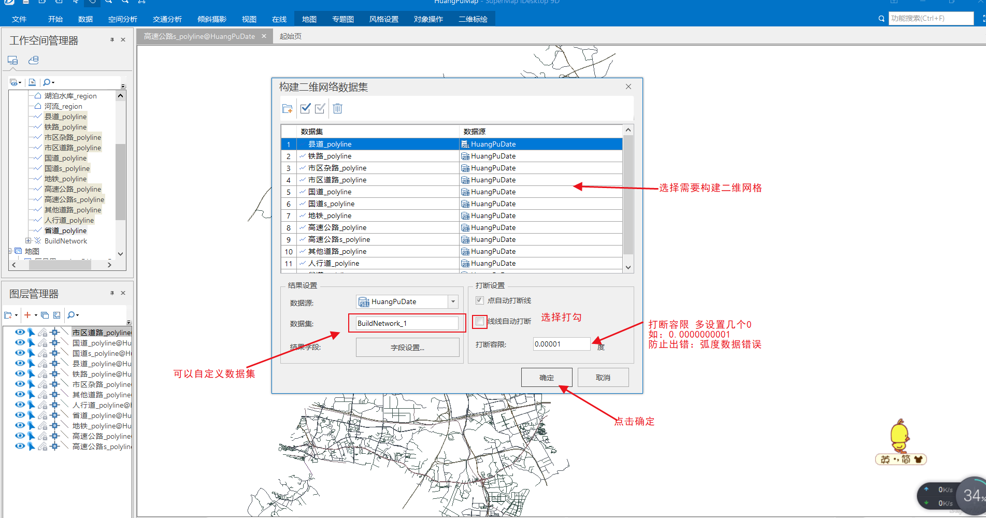Image resolution: width=986 pixels, height=518 pixels.
Task: Enable the 线线自动打断 checkbox
Action: pyautogui.click(x=479, y=321)
